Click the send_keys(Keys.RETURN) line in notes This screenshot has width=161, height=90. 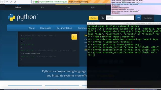(x=123, y=9)
